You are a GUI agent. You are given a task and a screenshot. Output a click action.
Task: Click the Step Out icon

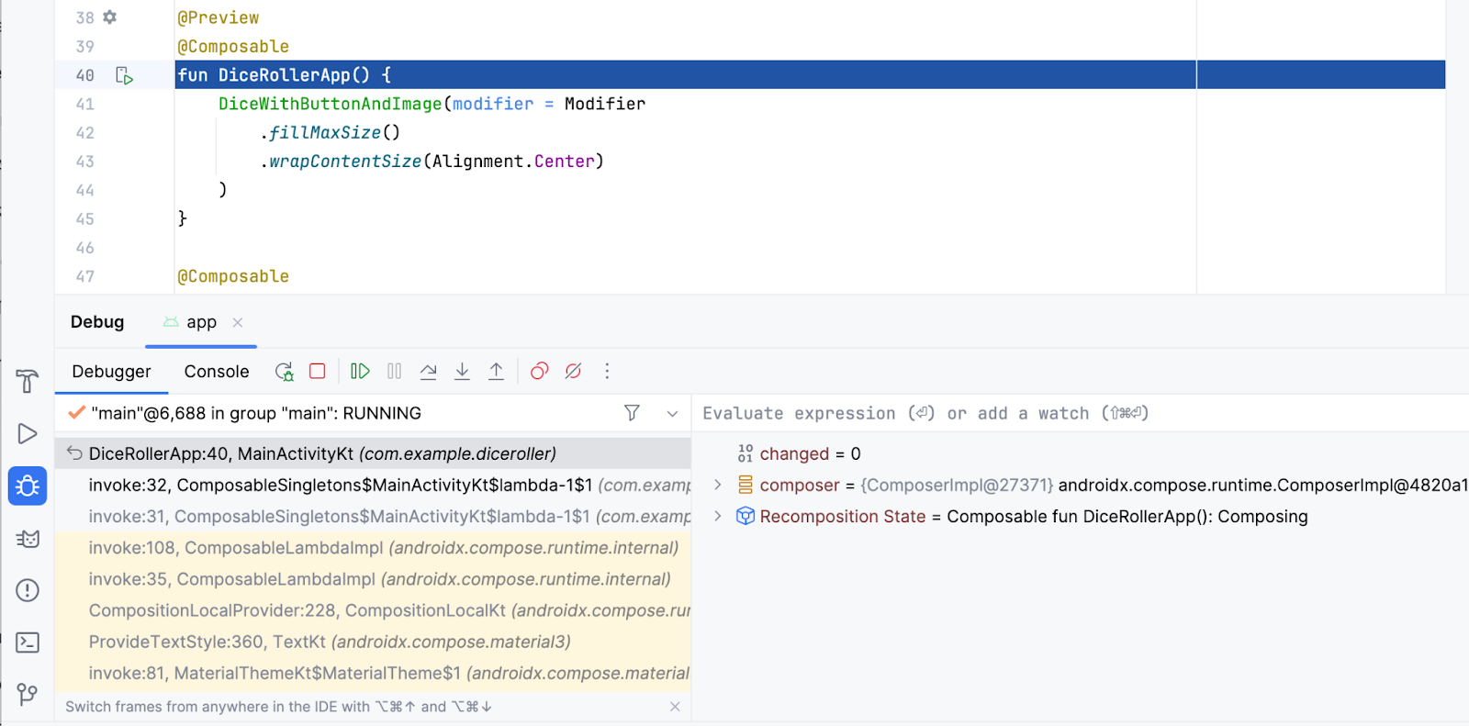(x=496, y=372)
